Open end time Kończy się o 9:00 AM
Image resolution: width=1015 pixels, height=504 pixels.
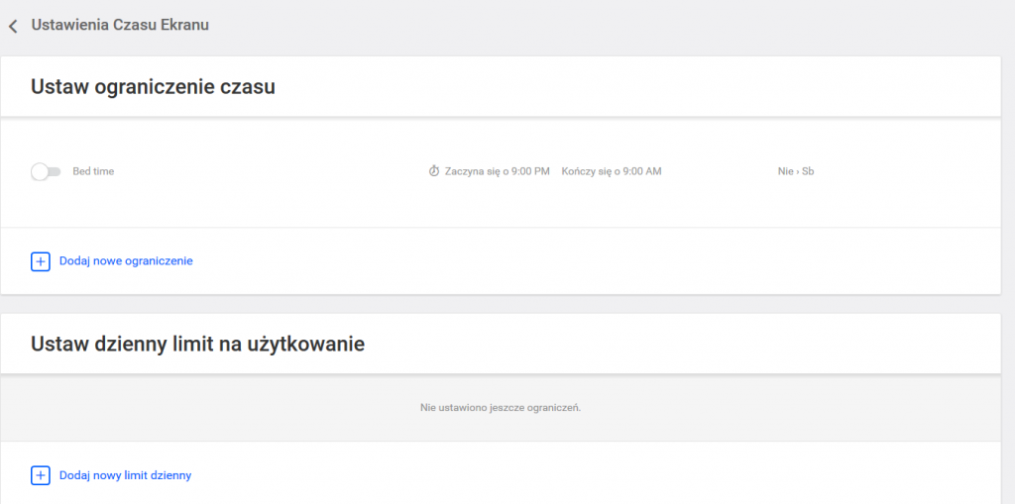[611, 171]
